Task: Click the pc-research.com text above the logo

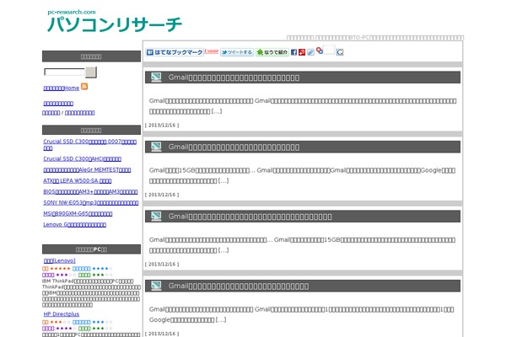Action: coord(72,12)
